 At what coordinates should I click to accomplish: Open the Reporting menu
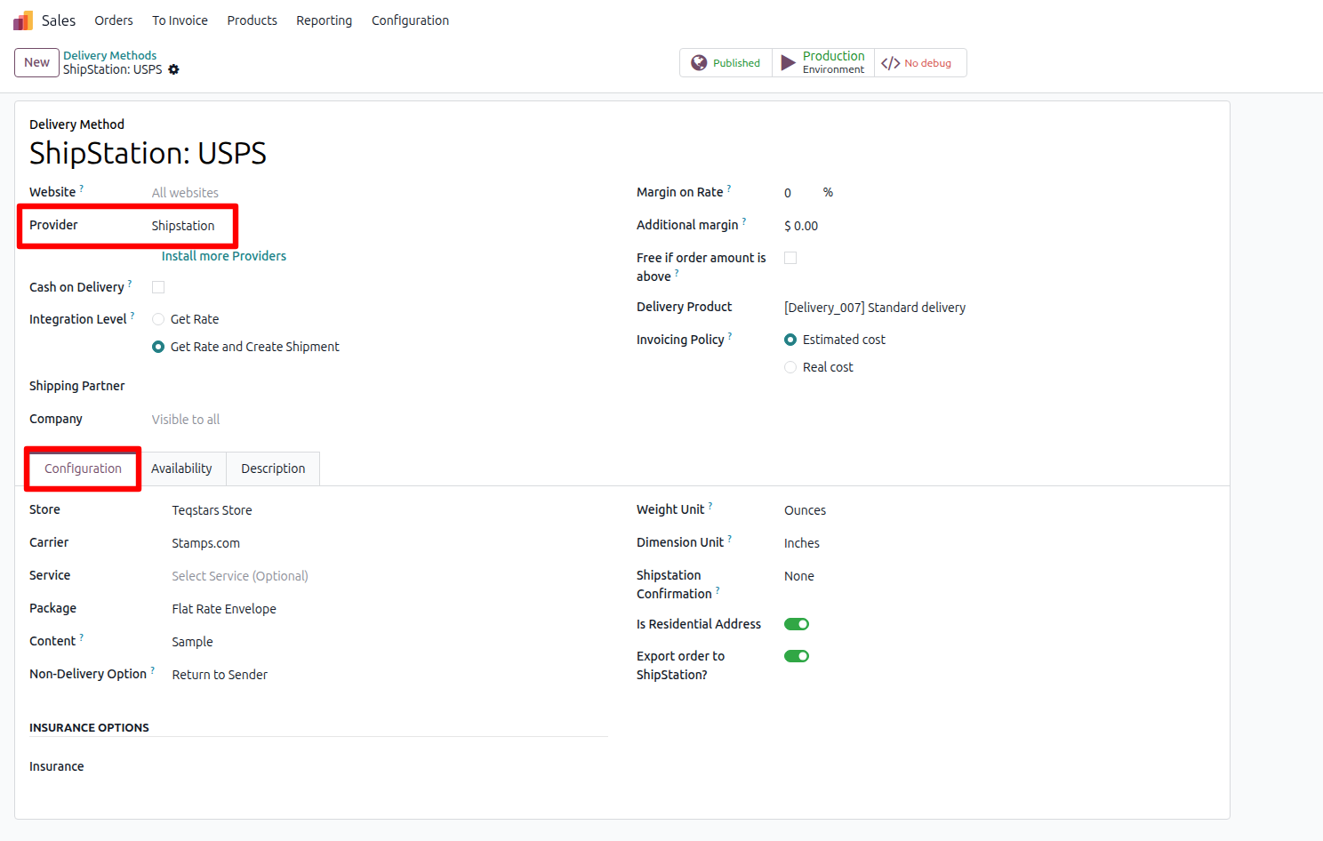point(324,20)
